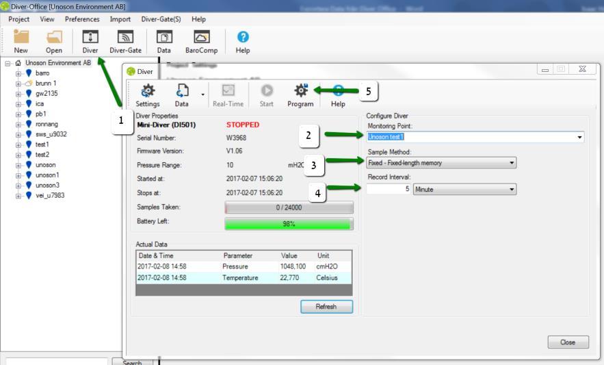Click the Close button in Diver window

pyautogui.click(x=568, y=342)
